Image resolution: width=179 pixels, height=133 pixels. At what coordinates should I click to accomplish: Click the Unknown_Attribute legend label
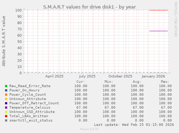(28, 99)
